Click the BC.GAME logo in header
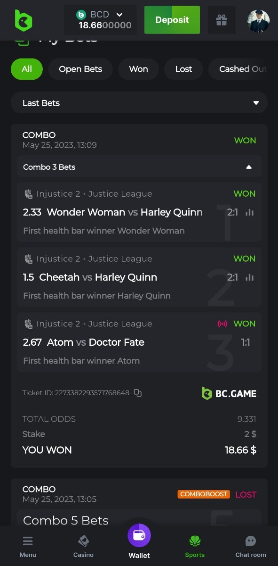This screenshot has height=566, width=278. click(x=24, y=20)
